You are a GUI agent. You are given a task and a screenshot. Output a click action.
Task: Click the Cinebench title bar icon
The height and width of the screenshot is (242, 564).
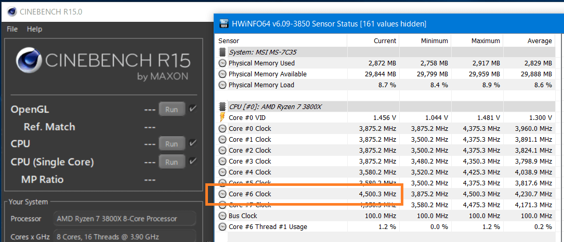[x=12, y=11]
